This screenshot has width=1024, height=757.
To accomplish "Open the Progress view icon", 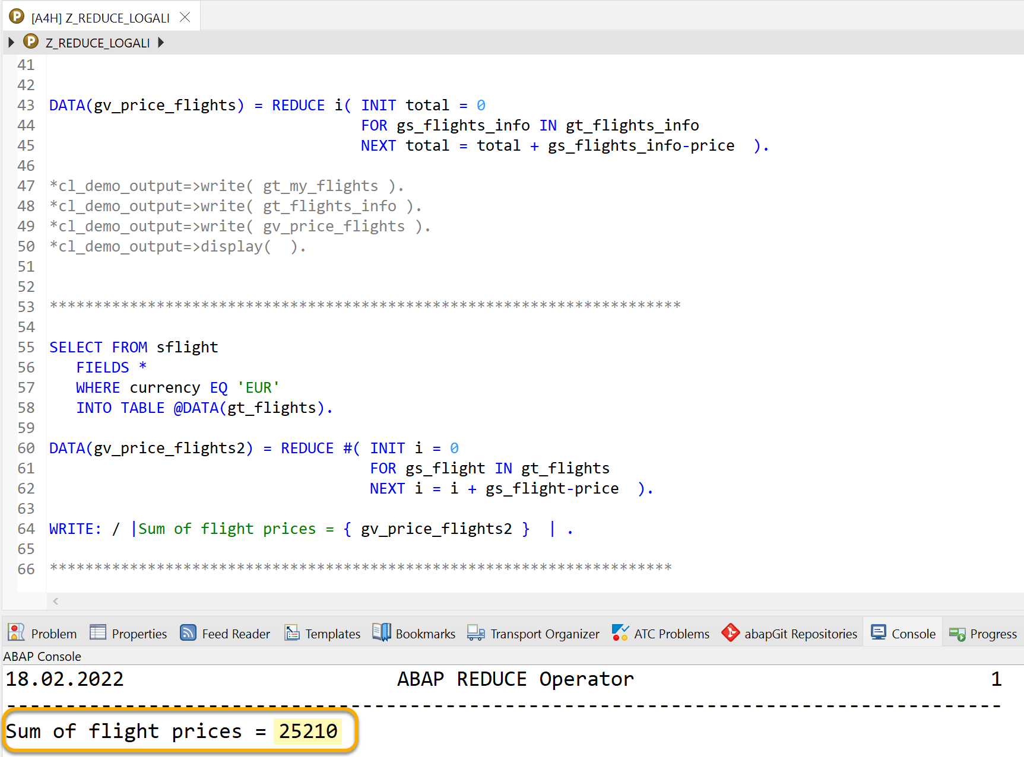I will 957,633.
